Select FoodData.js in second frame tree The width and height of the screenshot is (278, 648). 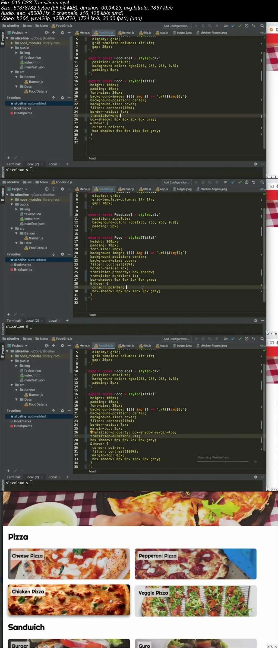coord(36,248)
